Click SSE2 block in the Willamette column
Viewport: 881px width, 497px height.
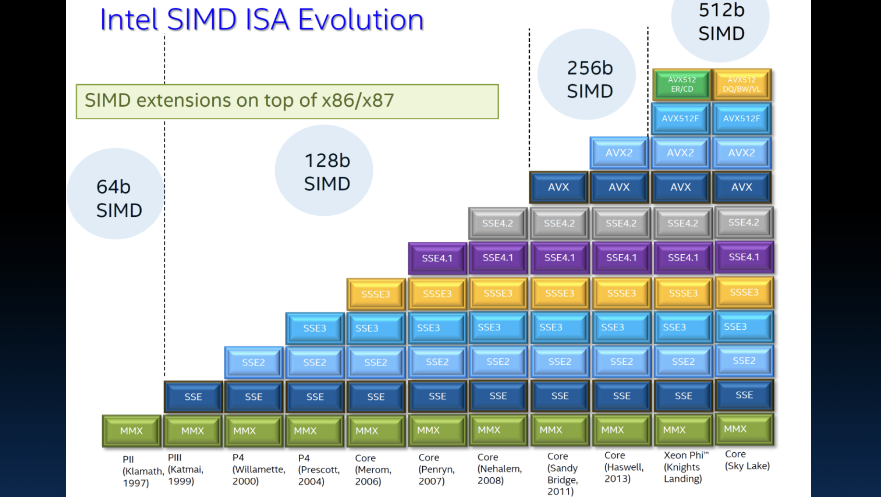254,362
